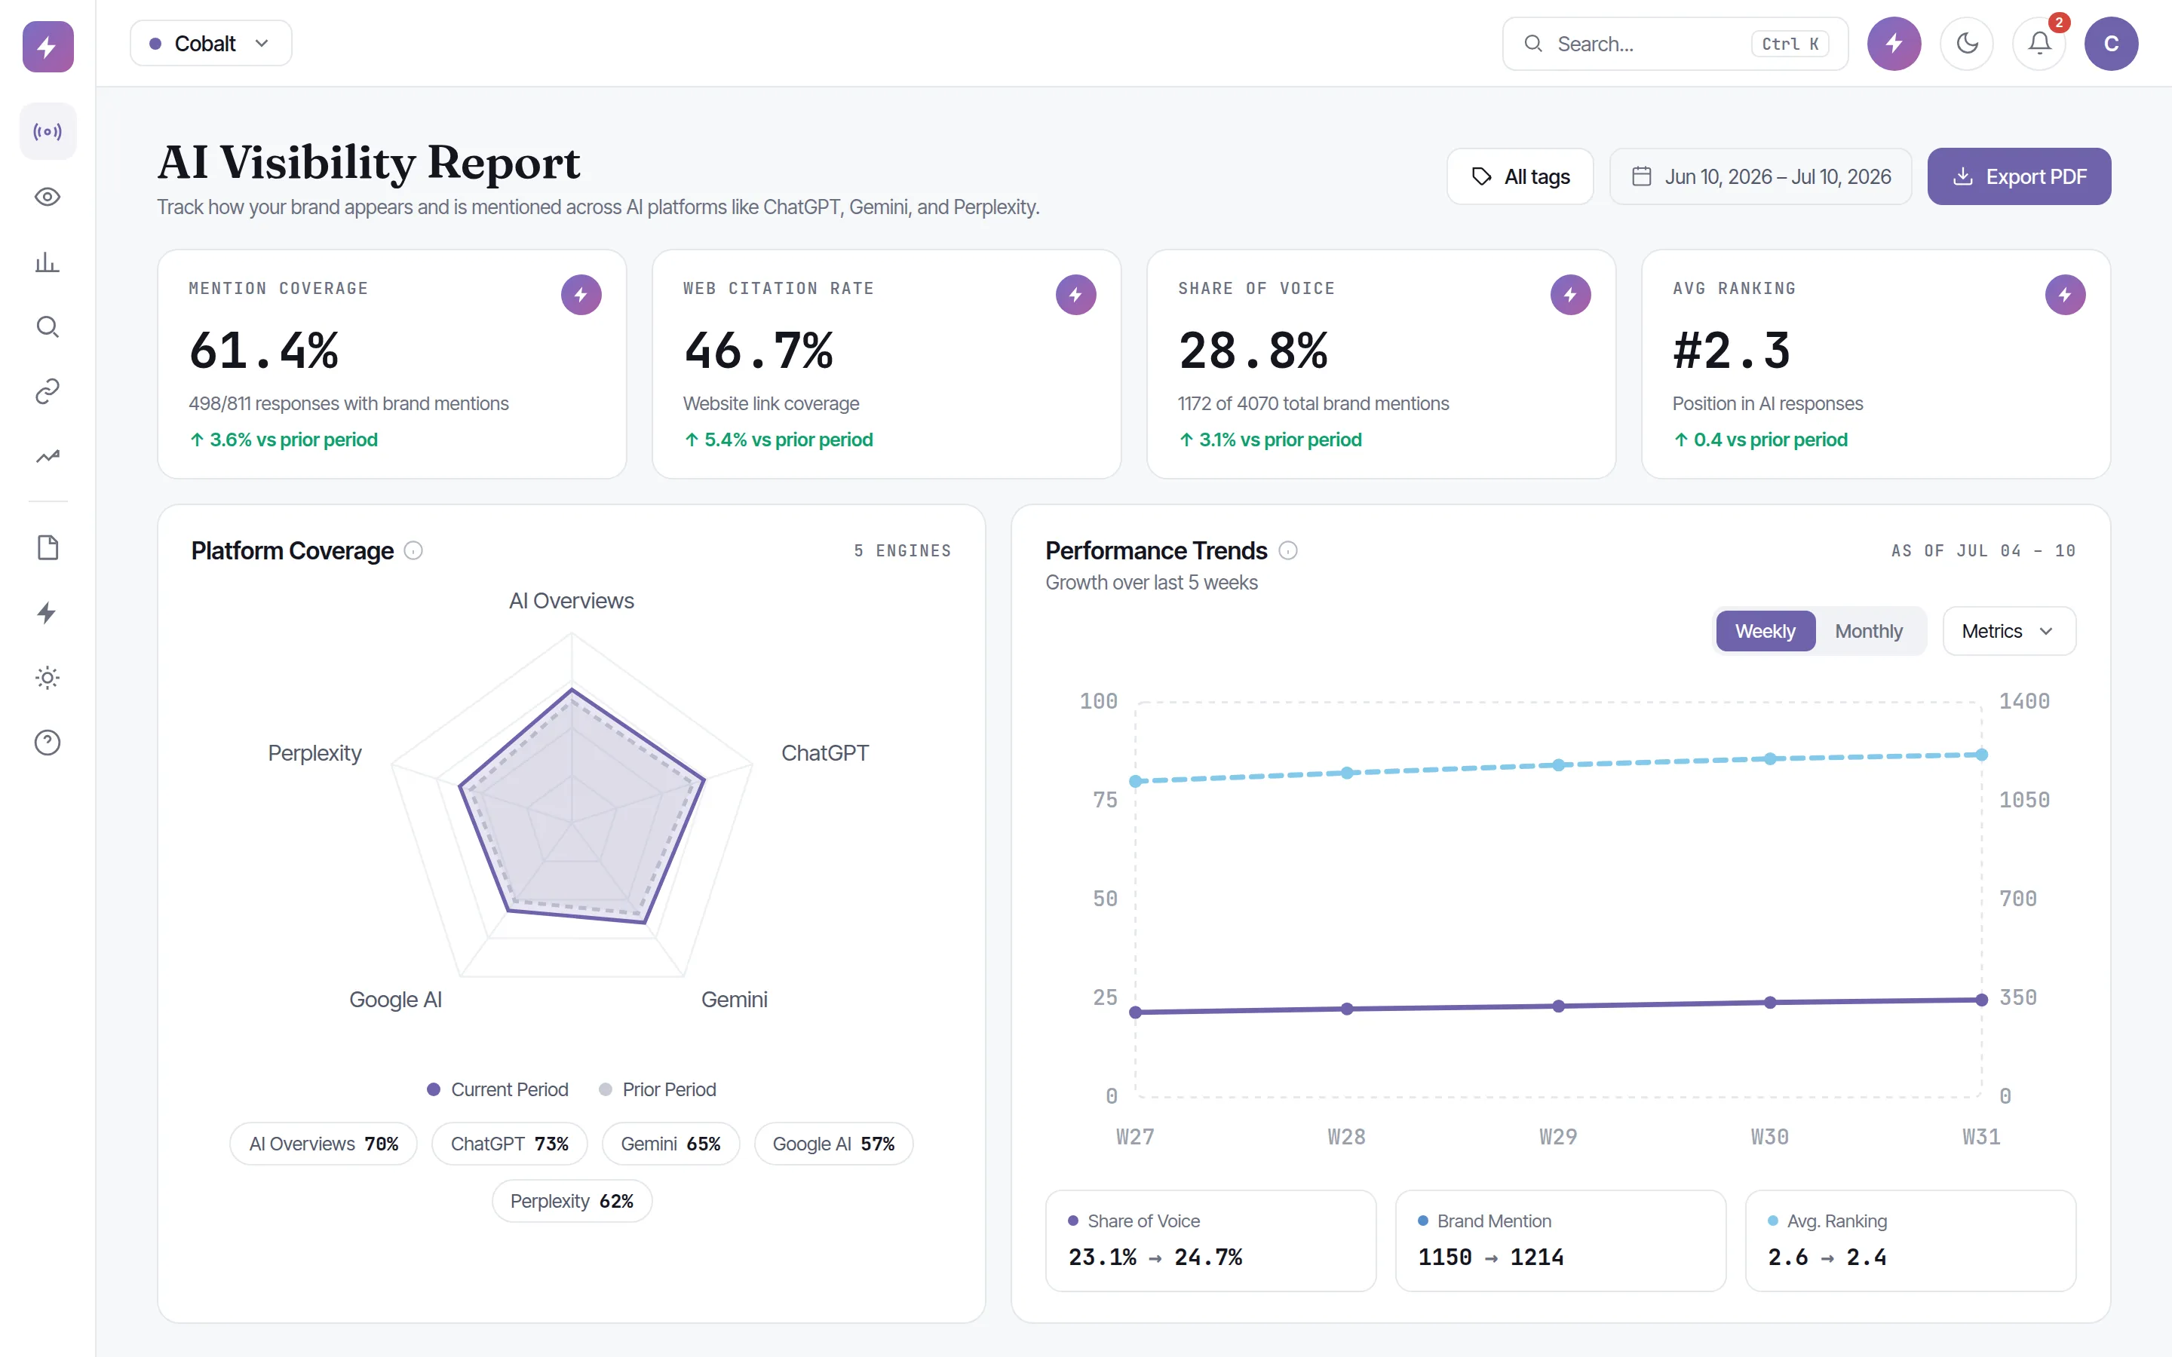
Task: Select the AI Overviews 70% chip
Action: [323, 1144]
